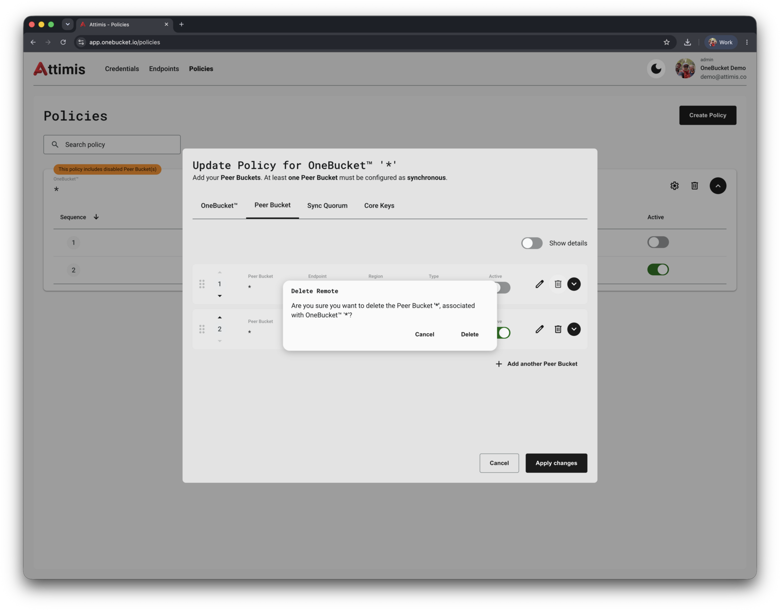
Task: Delete policy trash icon on card
Action: 694,185
